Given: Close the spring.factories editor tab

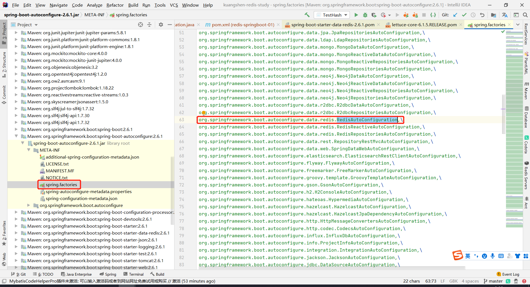Looking at the screenshot, I should click(509, 25).
